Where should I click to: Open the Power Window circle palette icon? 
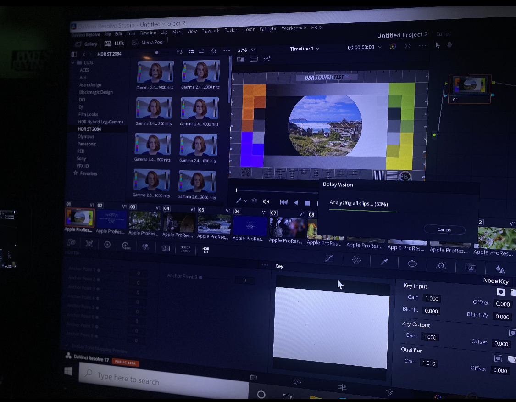pos(412,263)
